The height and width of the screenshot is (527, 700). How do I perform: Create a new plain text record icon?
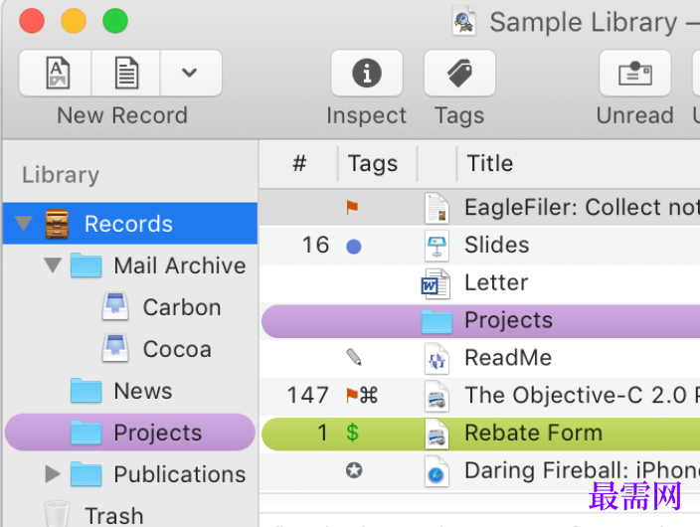click(126, 73)
